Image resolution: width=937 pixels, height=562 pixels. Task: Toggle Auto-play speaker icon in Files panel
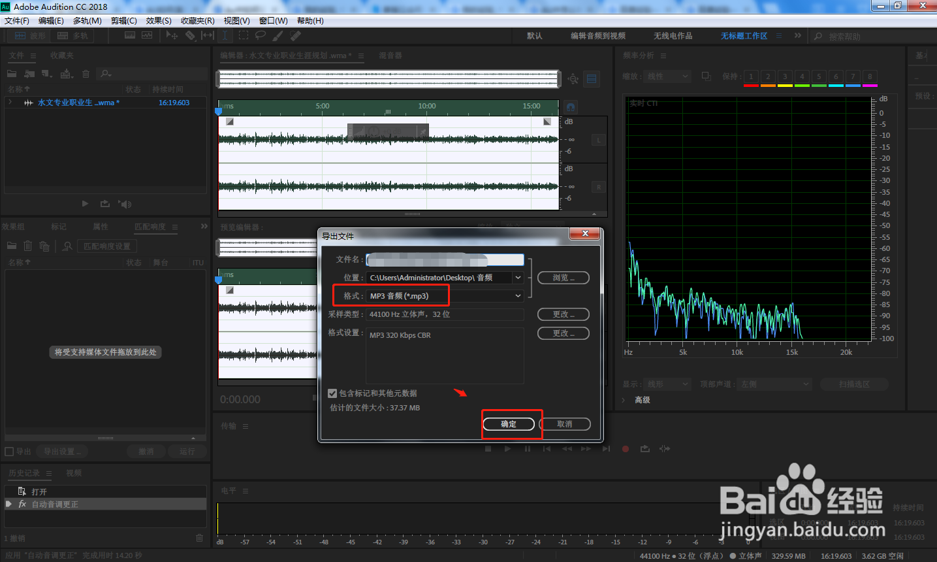125,204
